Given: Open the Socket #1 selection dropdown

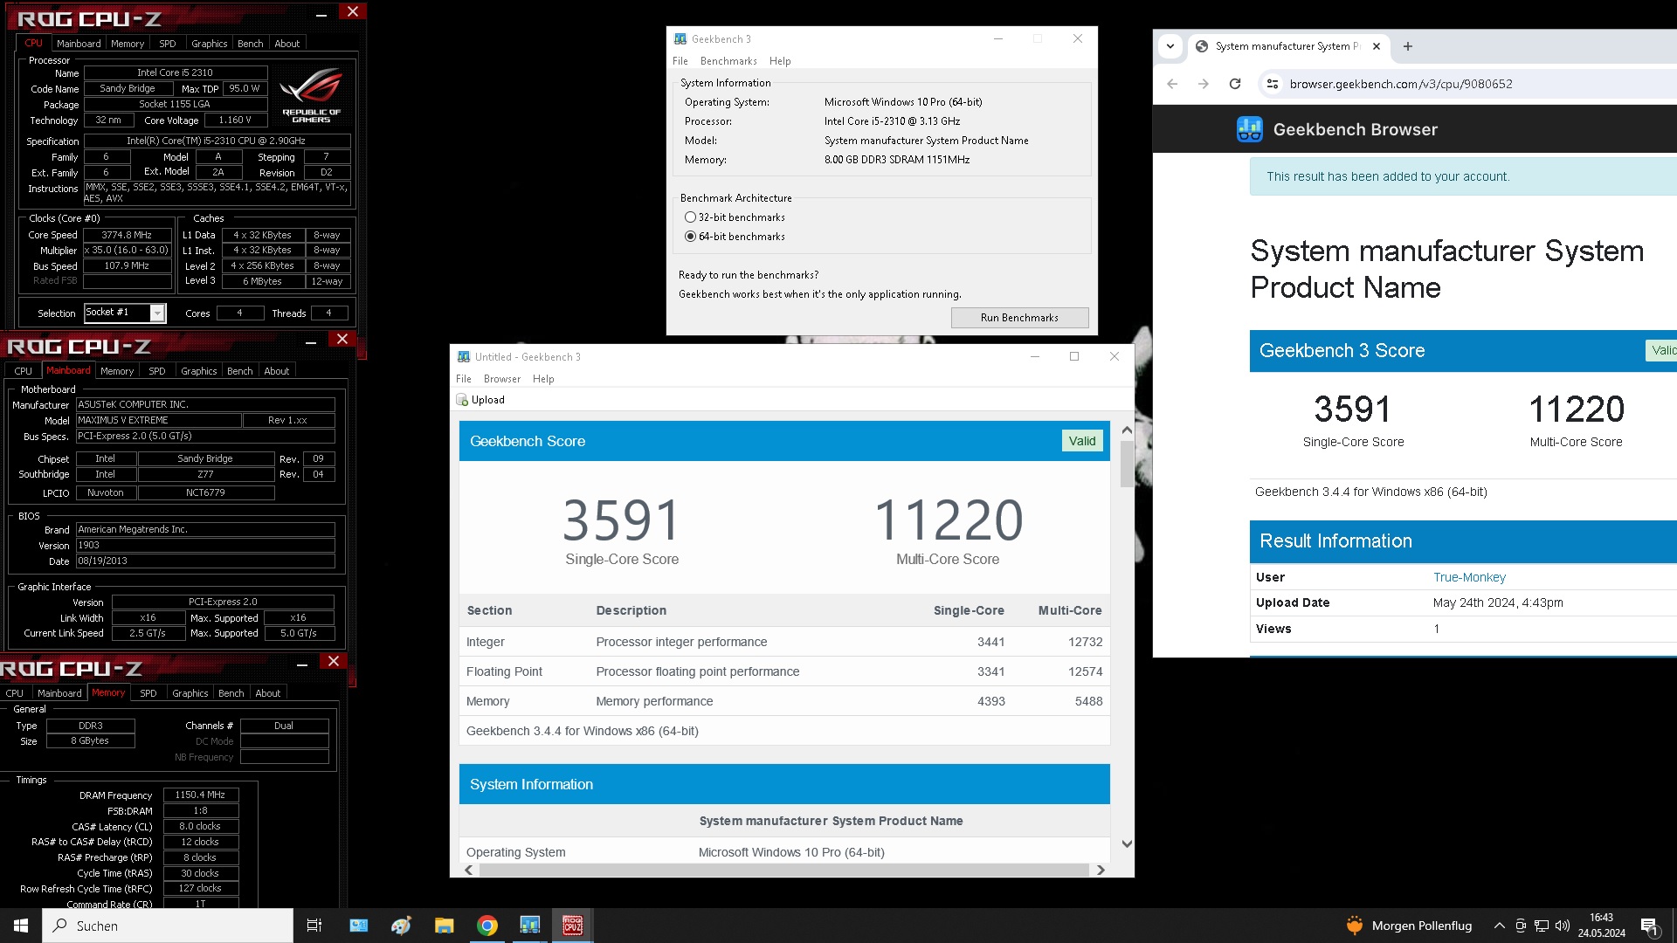Looking at the screenshot, I should (157, 313).
